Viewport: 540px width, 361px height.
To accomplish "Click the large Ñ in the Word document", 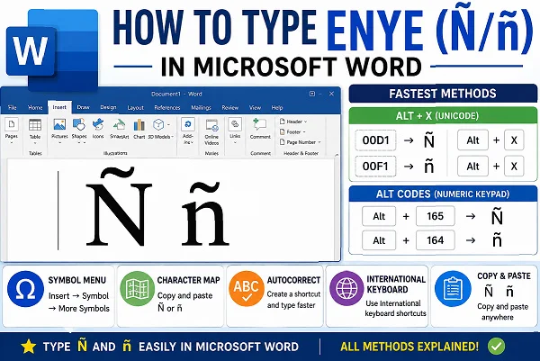I will (119, 207).
